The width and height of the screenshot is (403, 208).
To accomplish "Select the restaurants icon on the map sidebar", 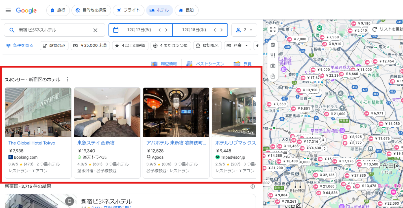I will click(273, 56).
